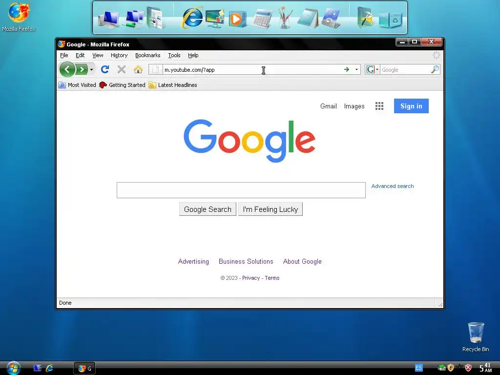The image size is (500, 375).
Task: Open the Help menu
Action: pyautogui.click(x=193, y=55)
